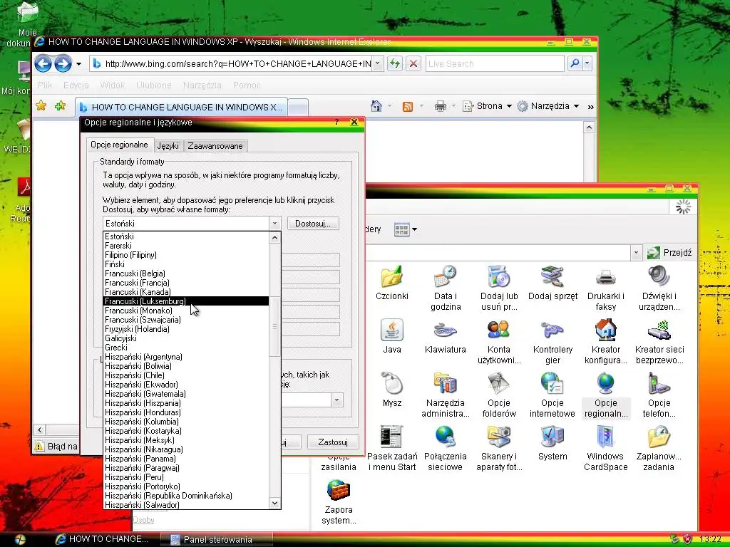Open Control Panel address bar dropdown
This screenshot has height=547, width=730.
click(x=636, y=253)
